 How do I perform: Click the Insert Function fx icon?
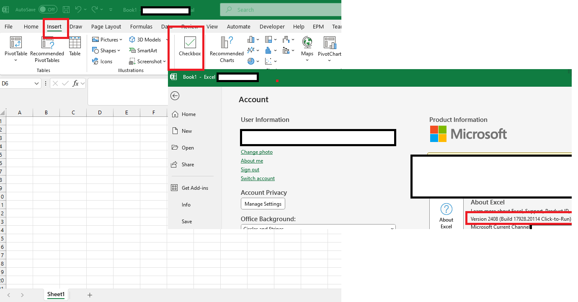tap(75, 83)
